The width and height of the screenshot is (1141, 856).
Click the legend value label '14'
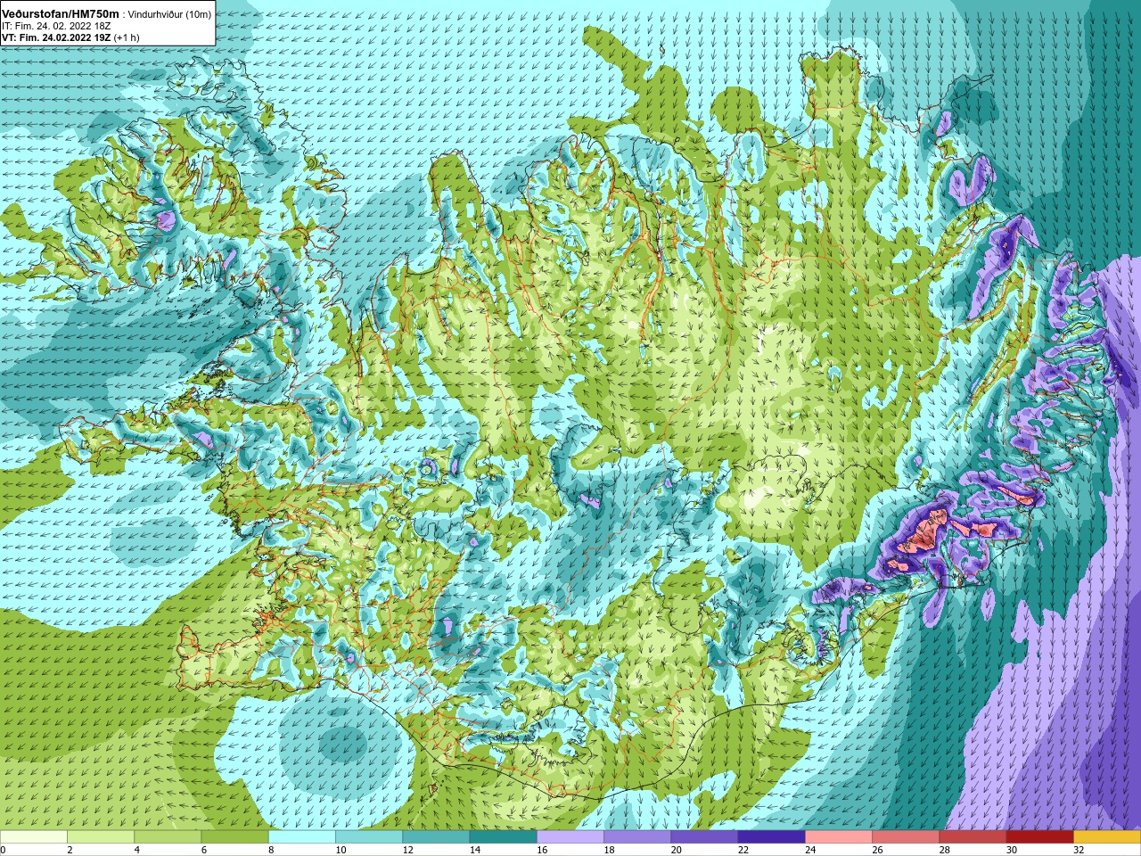[475, 850]
